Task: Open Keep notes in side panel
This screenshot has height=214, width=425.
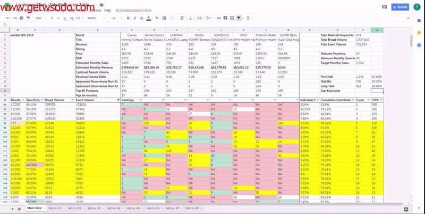Action: tap(419, 33)
